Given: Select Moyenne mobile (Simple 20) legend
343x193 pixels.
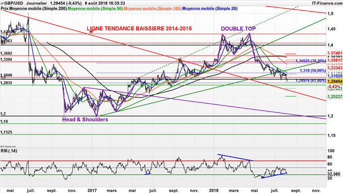Looking at the screenshot, I should point(210,8).
